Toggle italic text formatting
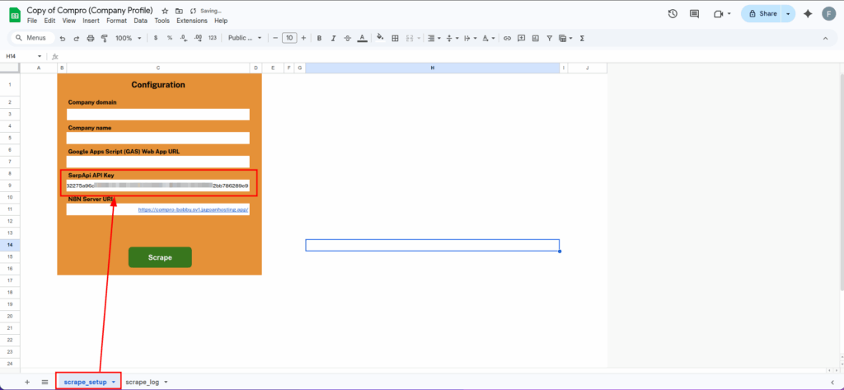 [x=333, y=38]
